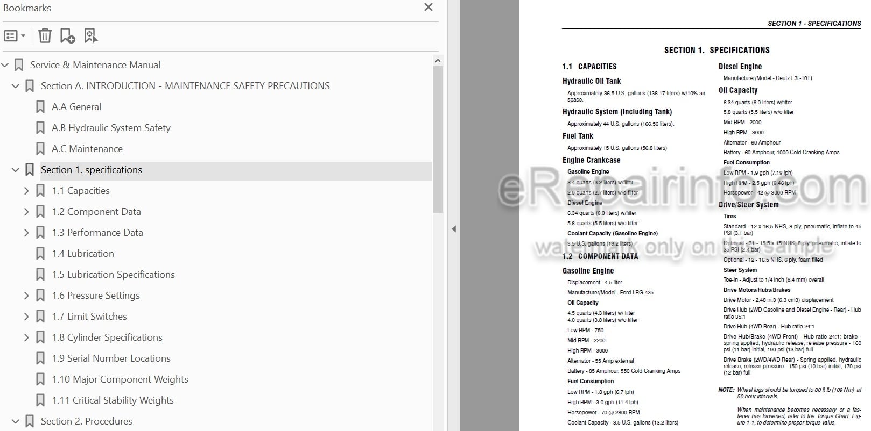Click bookmark icon beside Section 2. Procedures
871x431 pixels.
(x=30, y=421)
